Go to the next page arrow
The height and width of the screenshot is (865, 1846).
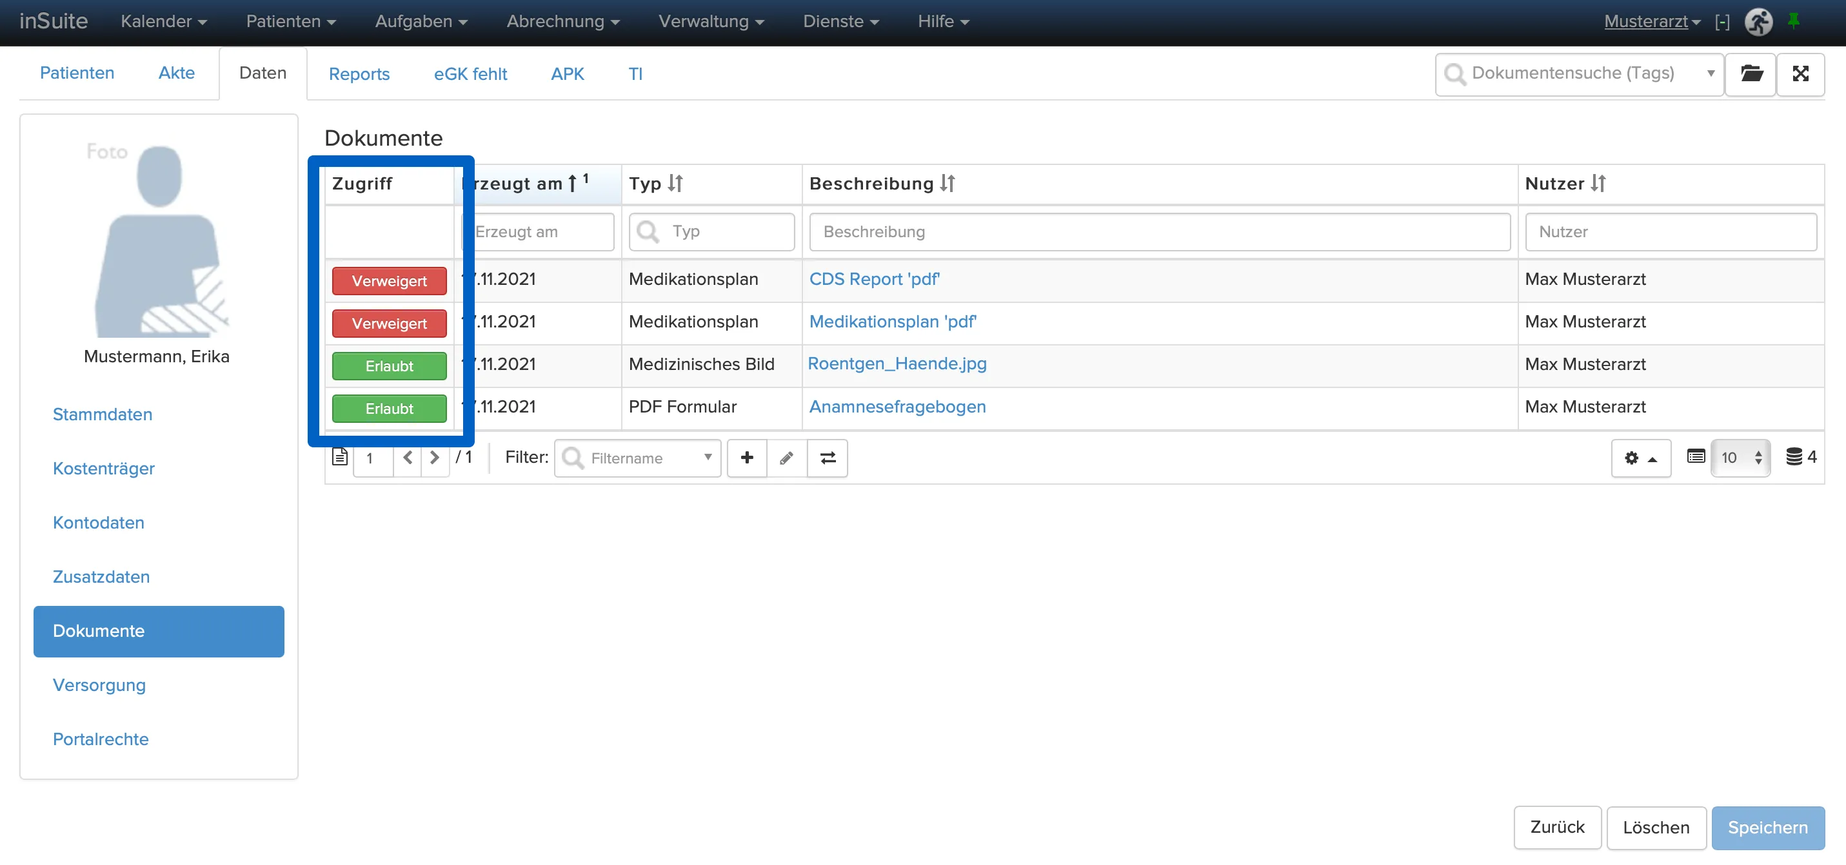tap(434, 458)
